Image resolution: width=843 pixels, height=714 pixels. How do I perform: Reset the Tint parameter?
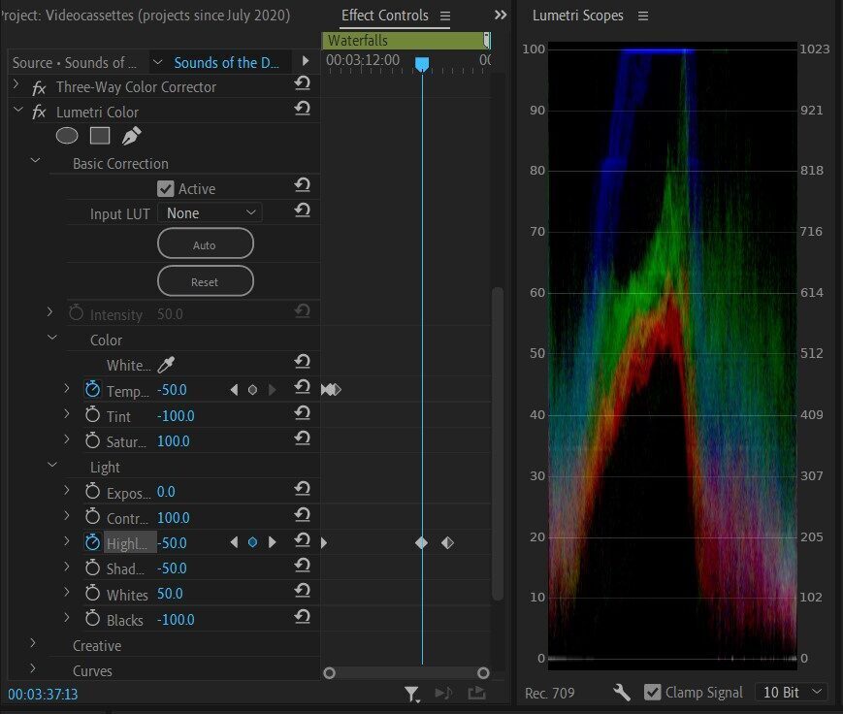click(302, 413)
